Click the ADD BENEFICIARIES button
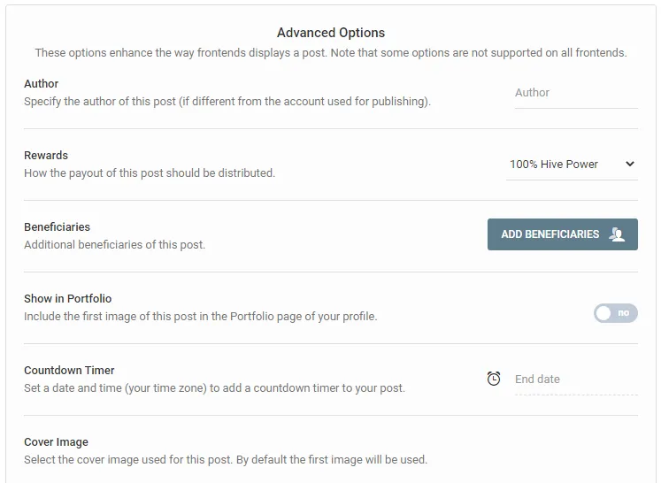 pos(563,234)
